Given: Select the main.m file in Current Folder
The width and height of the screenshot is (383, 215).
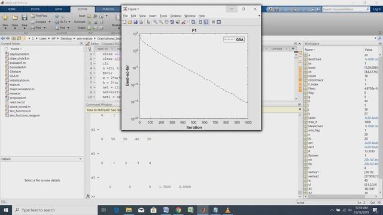Looking at the screenshot, I should [x=14, y=85].
